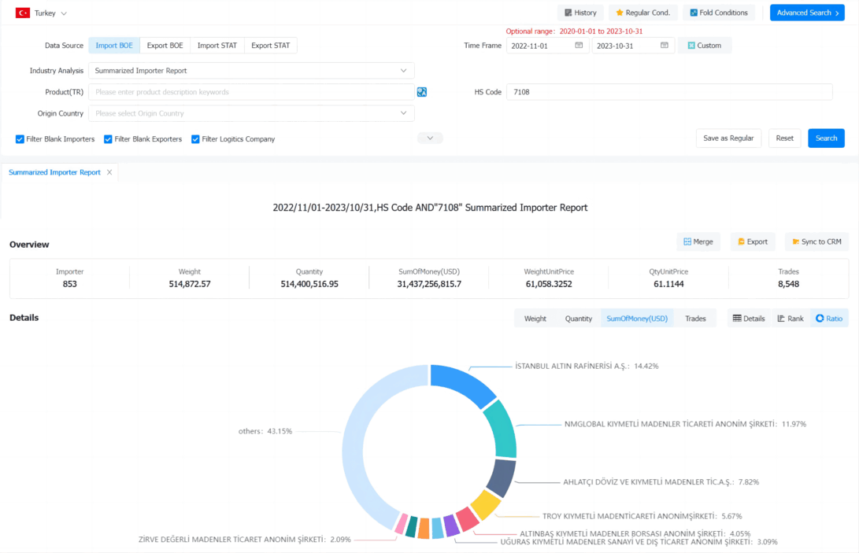Viewport: 859px width, 553px height.
Task: Open Regular Cond. star button
Action: (x=642, y=13)
